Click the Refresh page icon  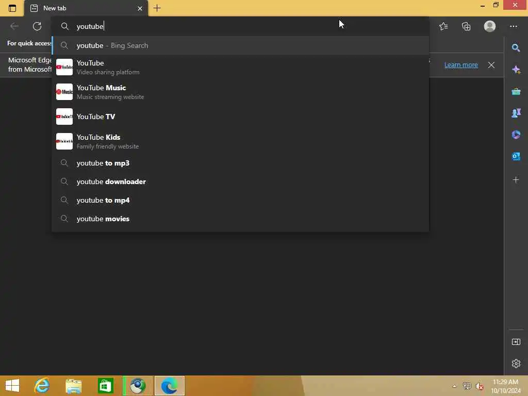[x=37, y=26]
